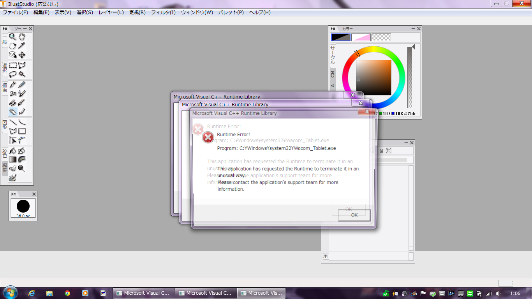Screen dimensions: 532x299
Task: Open the 表示(V) menu
Action: [63, 12]
